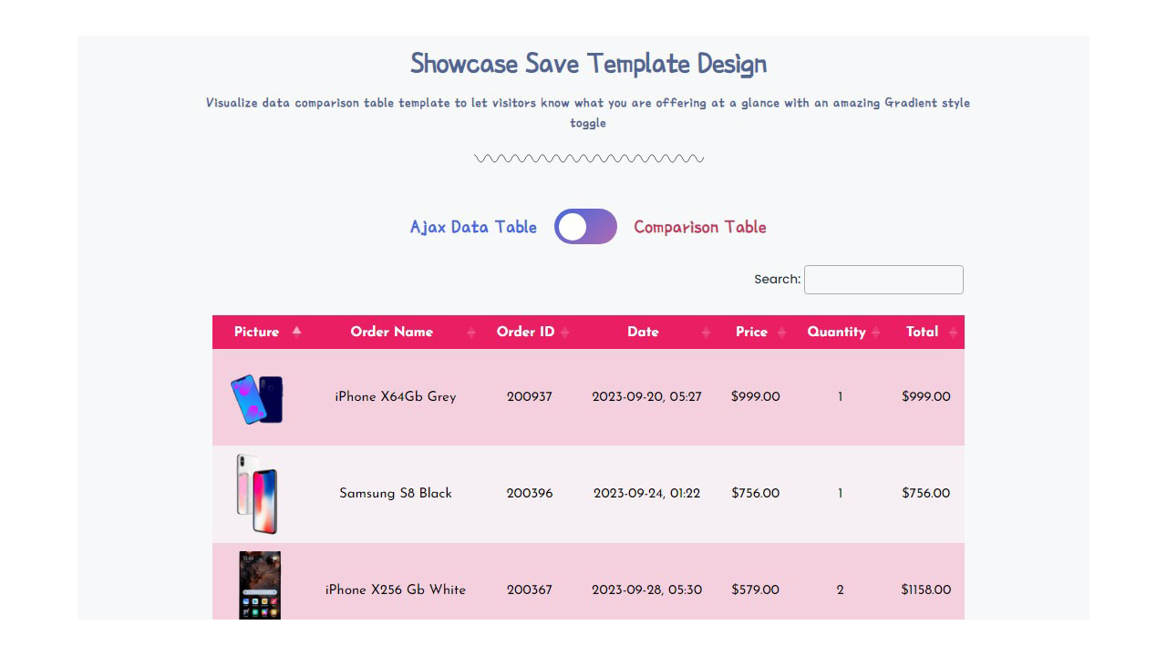
Task: Sort by clicking the Price header text
Action: coord(751,332)
